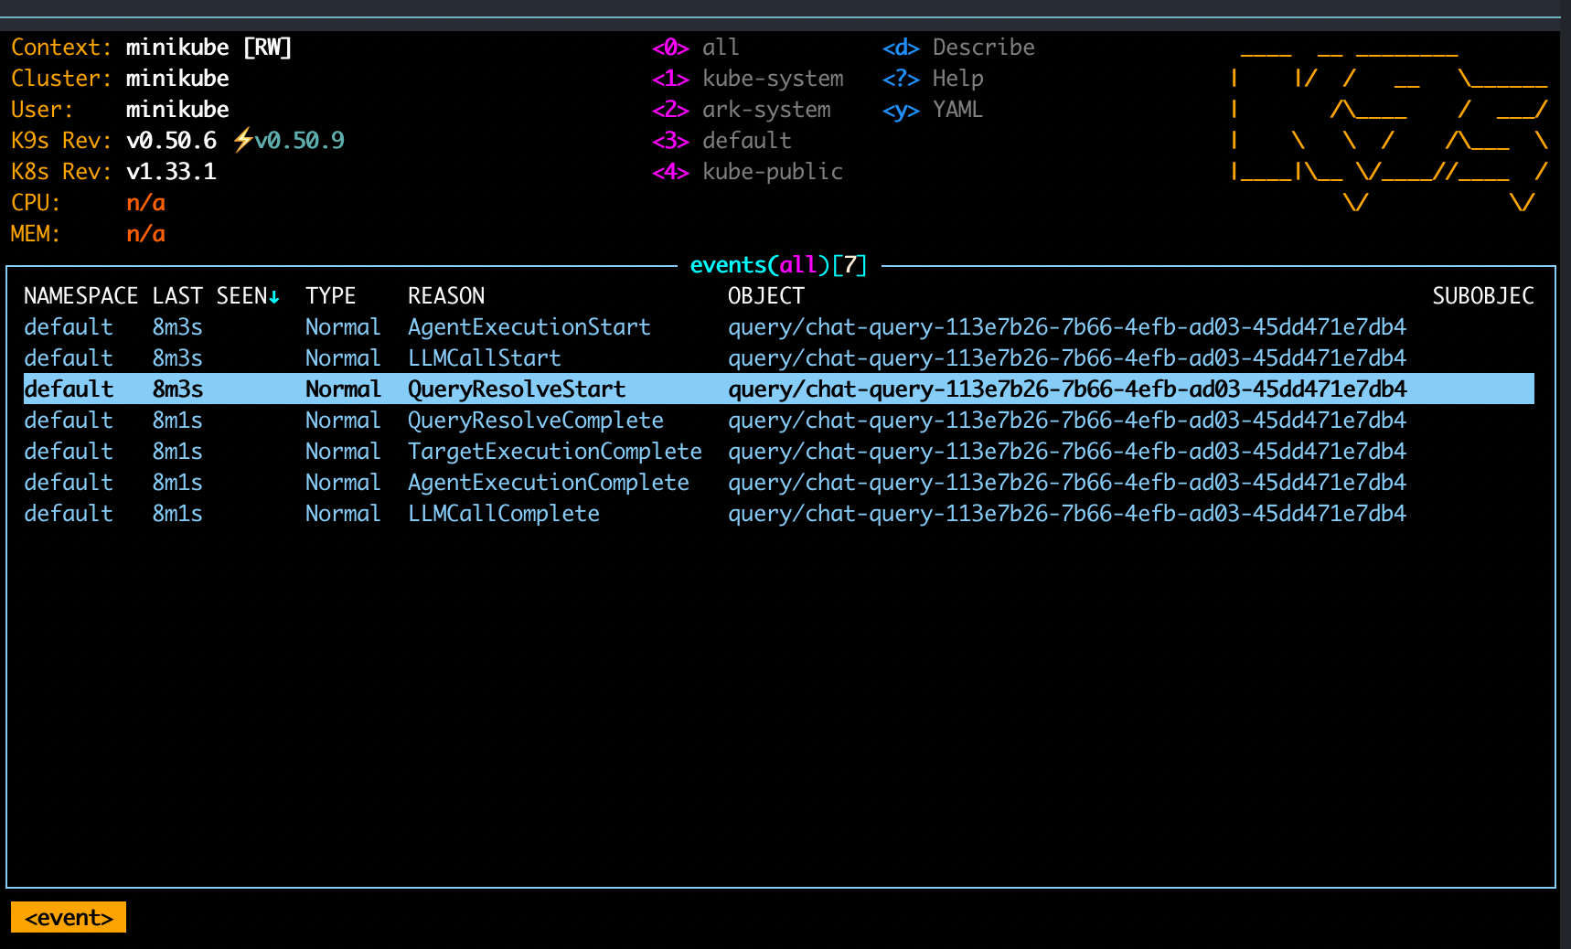Screen dimensions: 1571x949
Task: Click the <event> breadcrumb crumb
Action: [69, 918]
